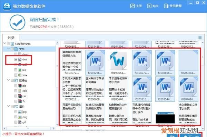The width and height of the screenshot is (207, 137).
Task: Click tree horizontal scroll right arrow
Action: [x=53, y=128]
